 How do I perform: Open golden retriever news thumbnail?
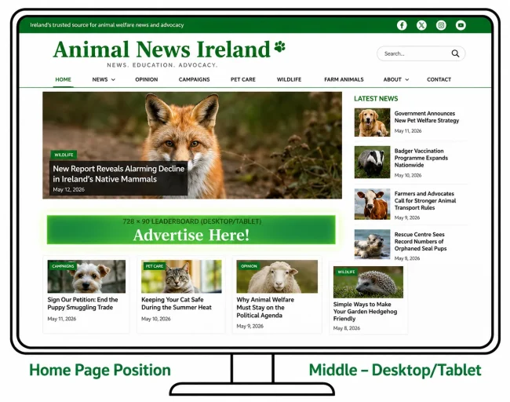[372, 122]
